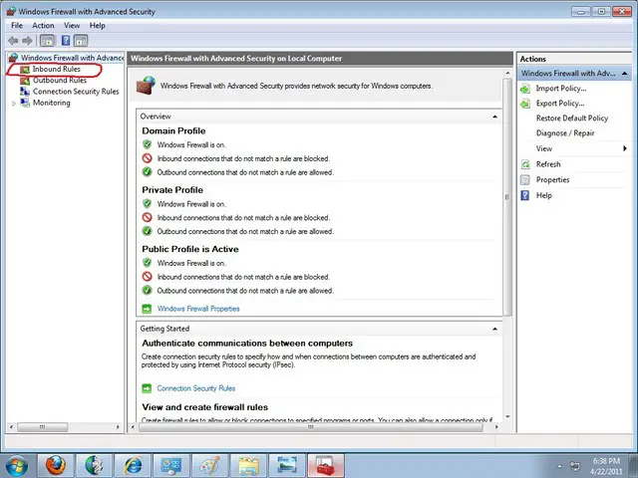Screen dimensions: 638x478
Task: Click Private Profile inbound blocked icon
Action: pyautogui.click(x=147, y=217)
